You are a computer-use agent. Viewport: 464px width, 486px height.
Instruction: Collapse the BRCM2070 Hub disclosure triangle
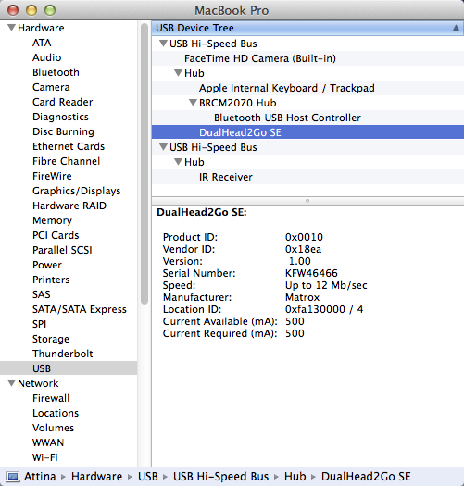point(193,103)
